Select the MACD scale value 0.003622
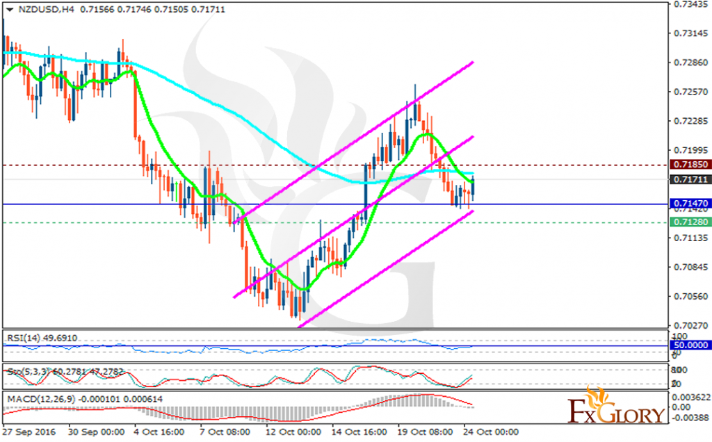Image resolution: width=712 pixels, height=442 pixels. click(690, 397)
